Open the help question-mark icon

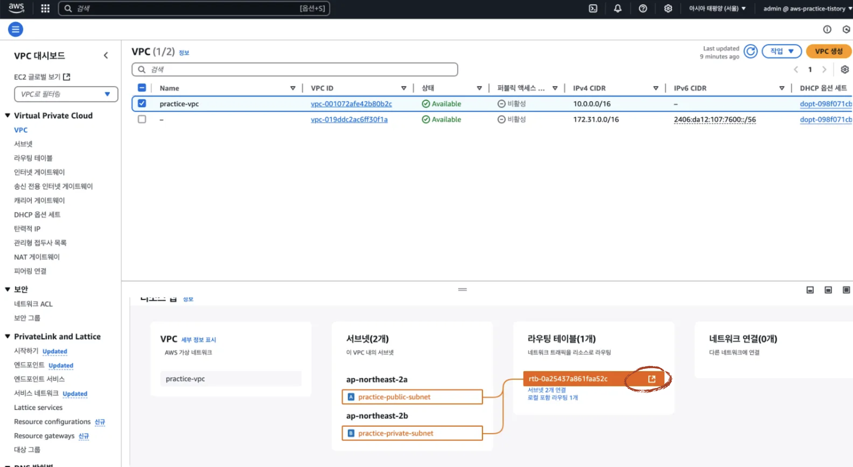click(643, 8)
